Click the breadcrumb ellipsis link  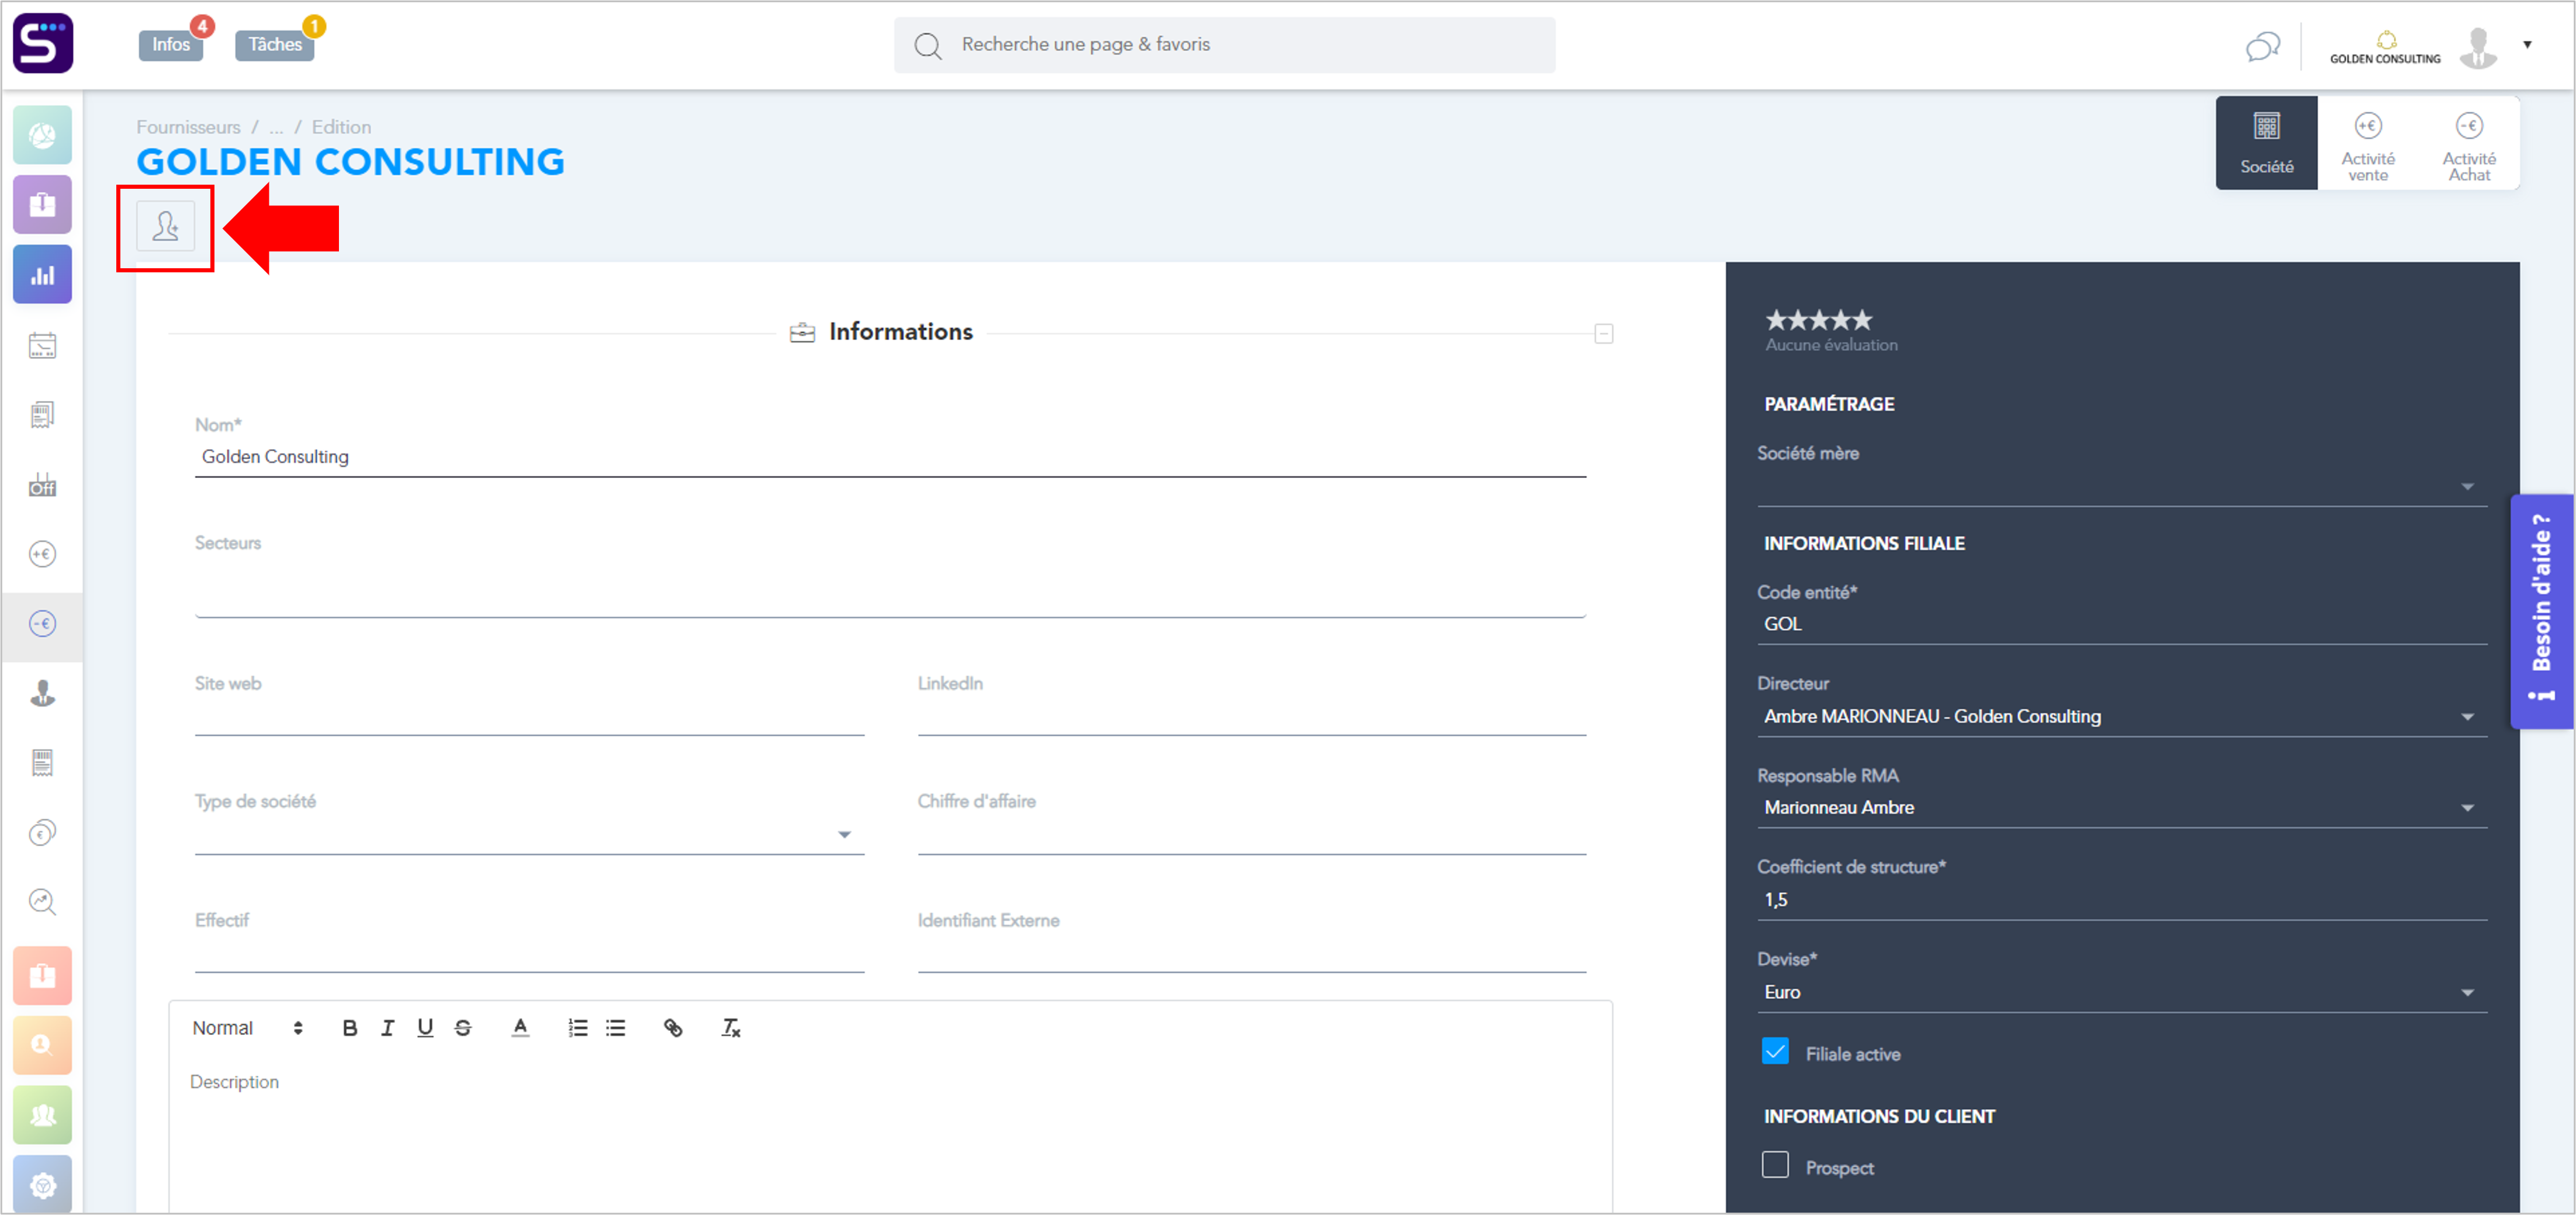276,127
